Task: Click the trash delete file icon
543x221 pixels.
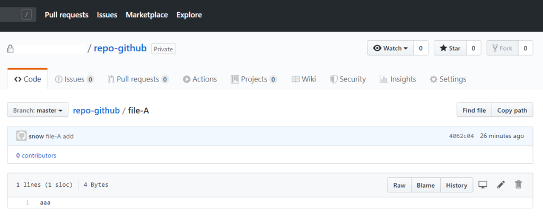Action: 518,185
